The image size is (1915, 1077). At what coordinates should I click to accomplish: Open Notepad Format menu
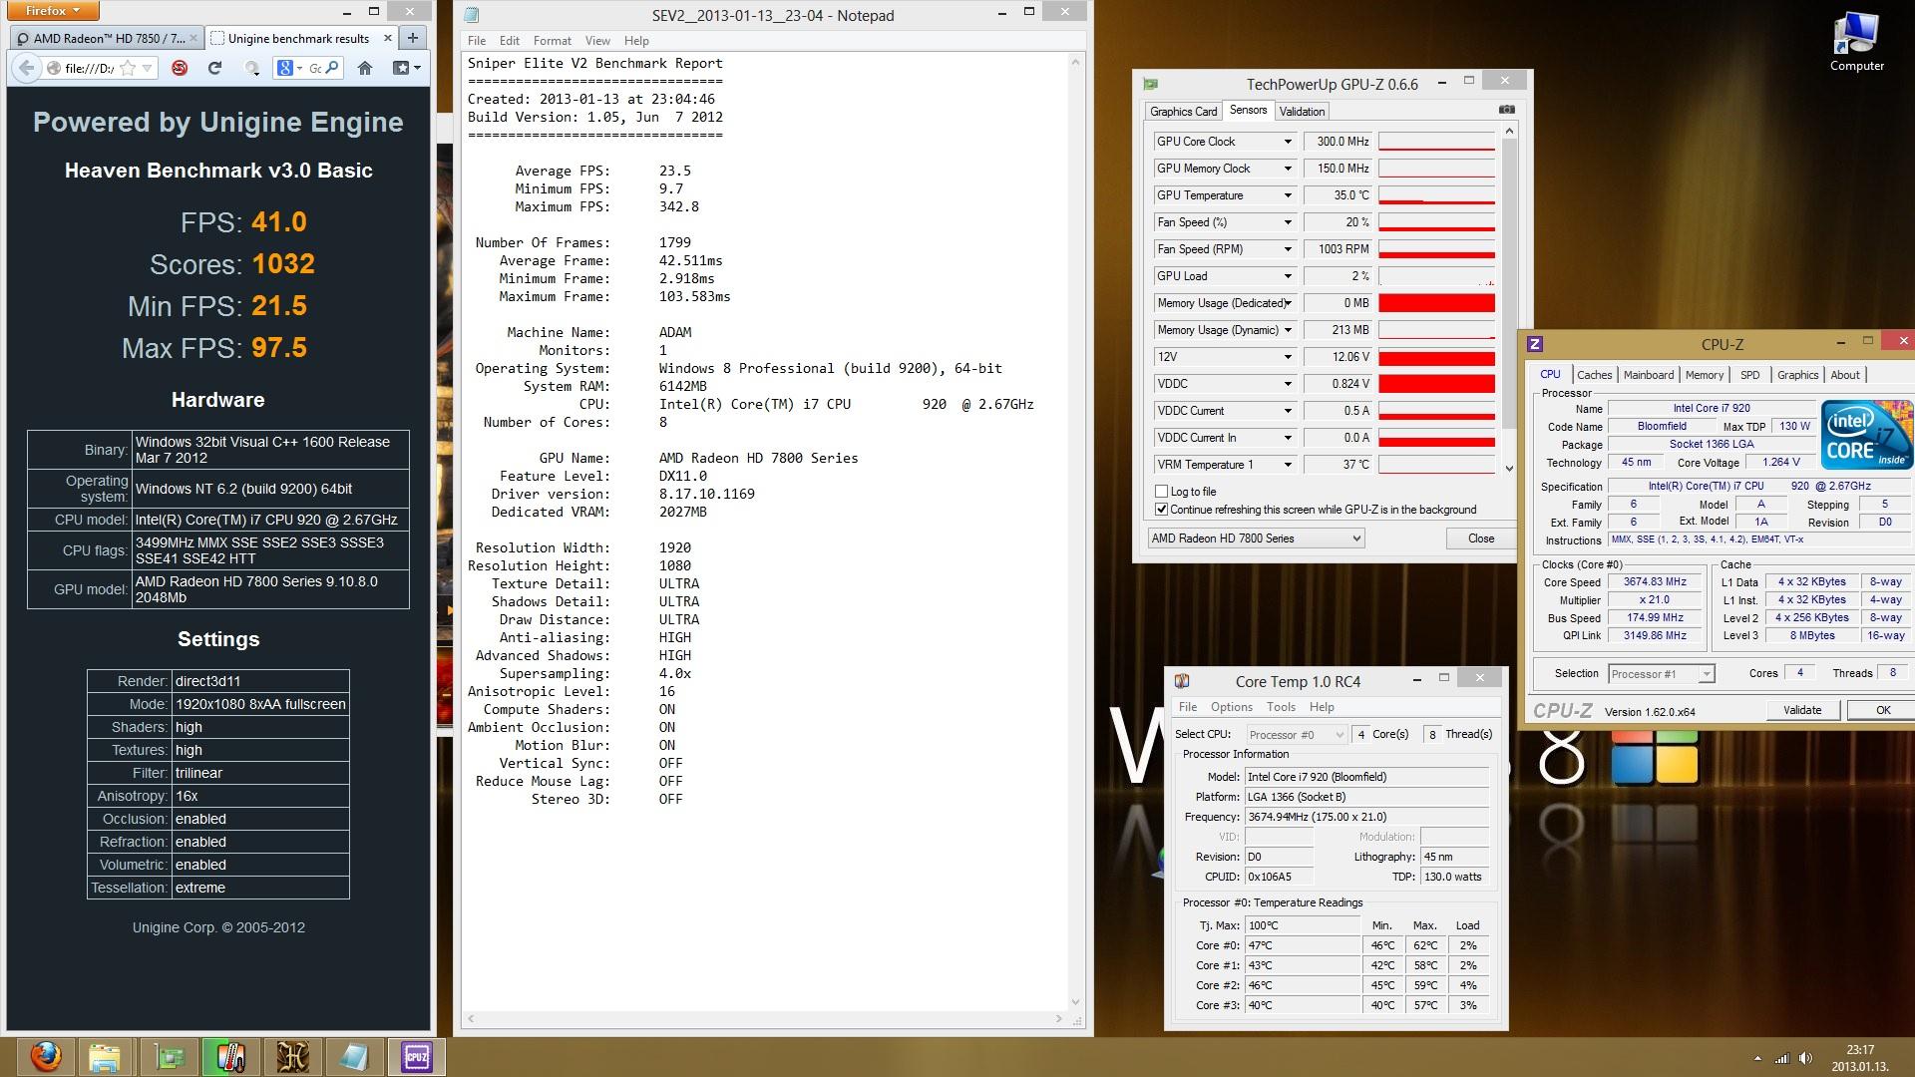[x=552, y=41]
